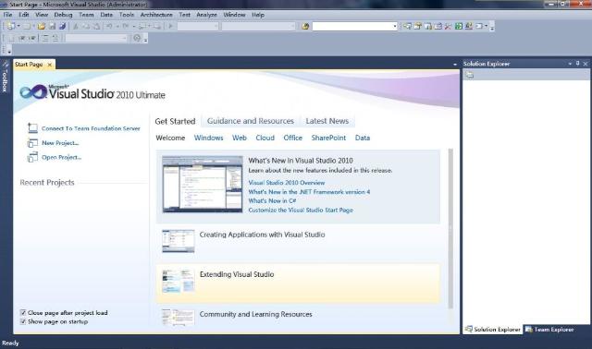Open What's New in C# link
This screenshot has height=349, width=592.
272,201
